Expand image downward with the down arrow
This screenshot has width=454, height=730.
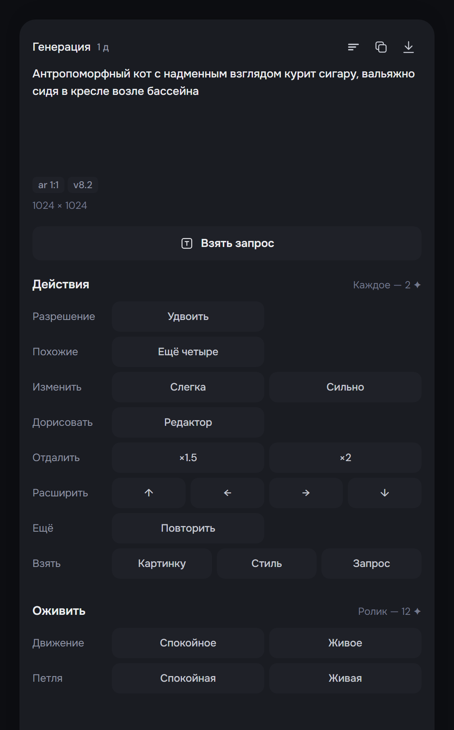(385, 493)
